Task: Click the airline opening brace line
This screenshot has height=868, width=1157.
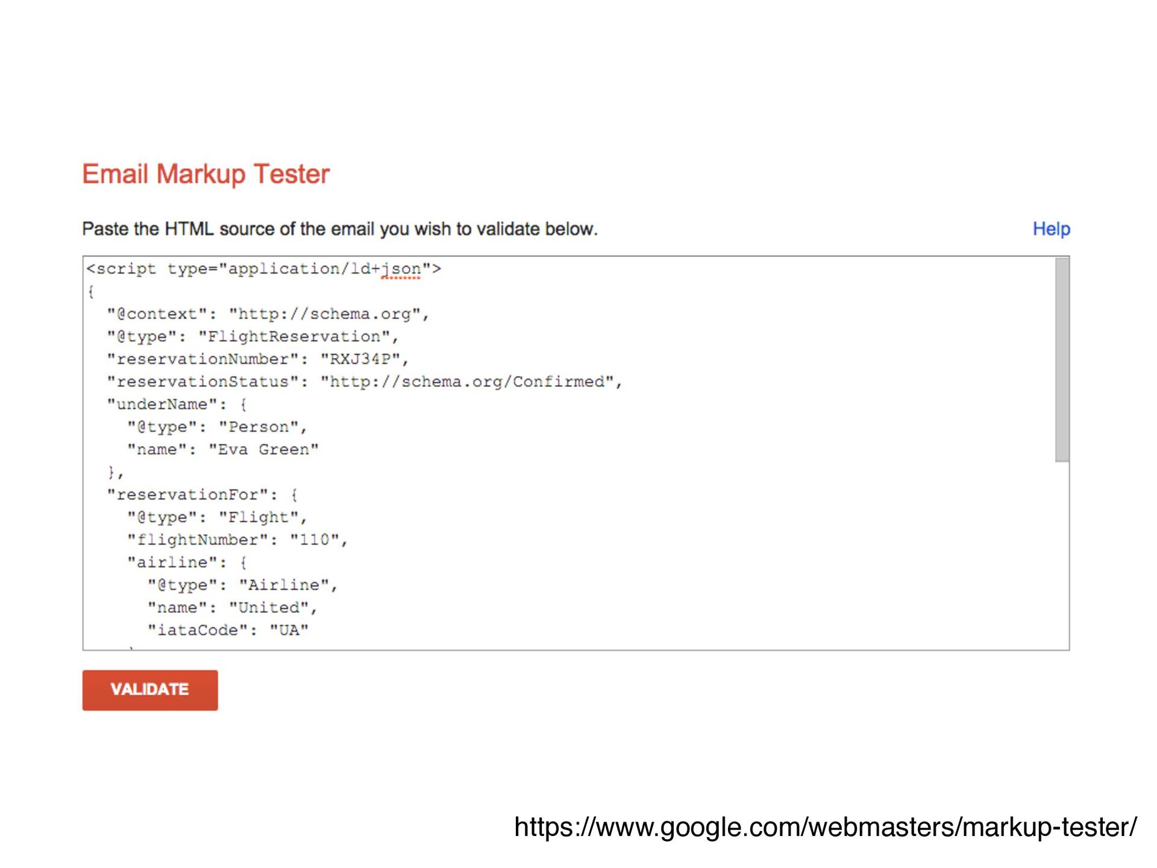Action: coord(187,562)
